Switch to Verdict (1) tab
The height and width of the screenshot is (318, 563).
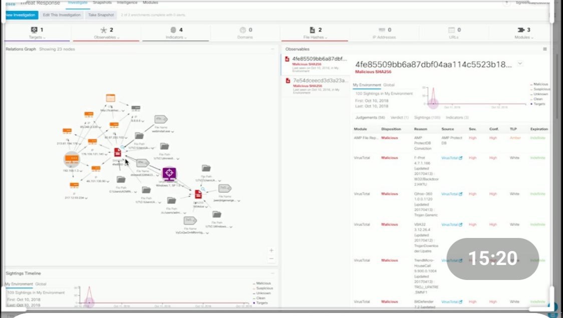(x=399, y=117)
